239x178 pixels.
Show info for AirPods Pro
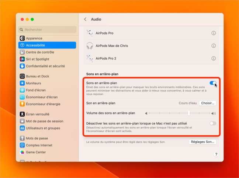tap(214, 33)
